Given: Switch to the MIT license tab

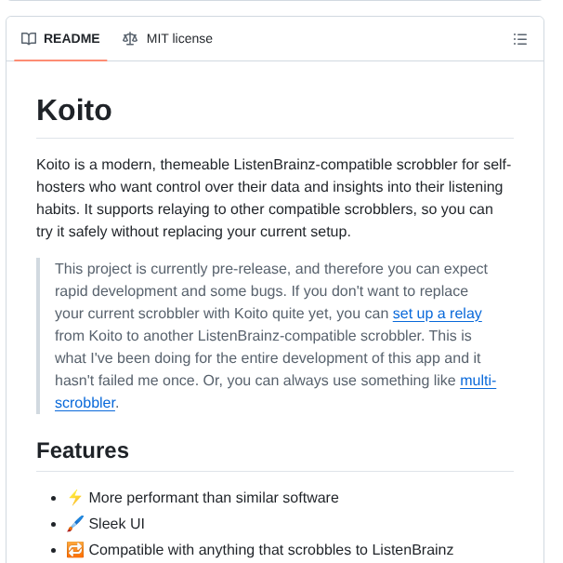Looking at the screenshot, I should click(167, 38).
